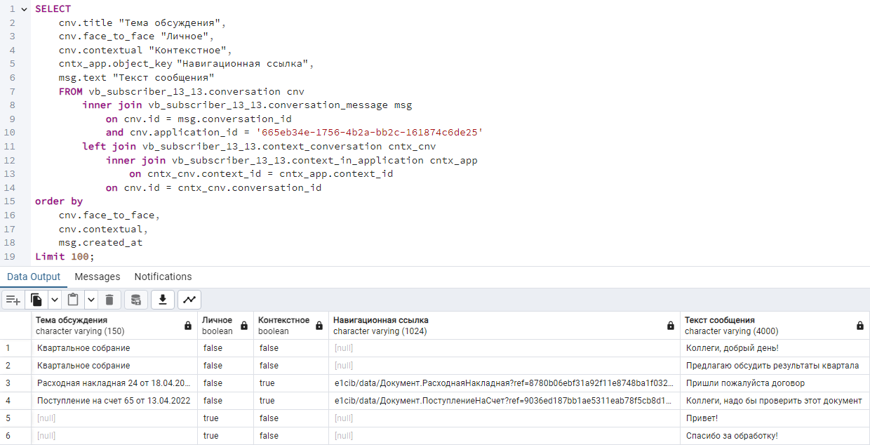
Task: Click the 'Коллеги, добрый день!' message cell
Action: (775, 348)
